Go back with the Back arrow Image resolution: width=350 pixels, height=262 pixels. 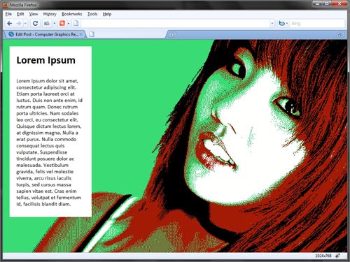tap(10, 24)
